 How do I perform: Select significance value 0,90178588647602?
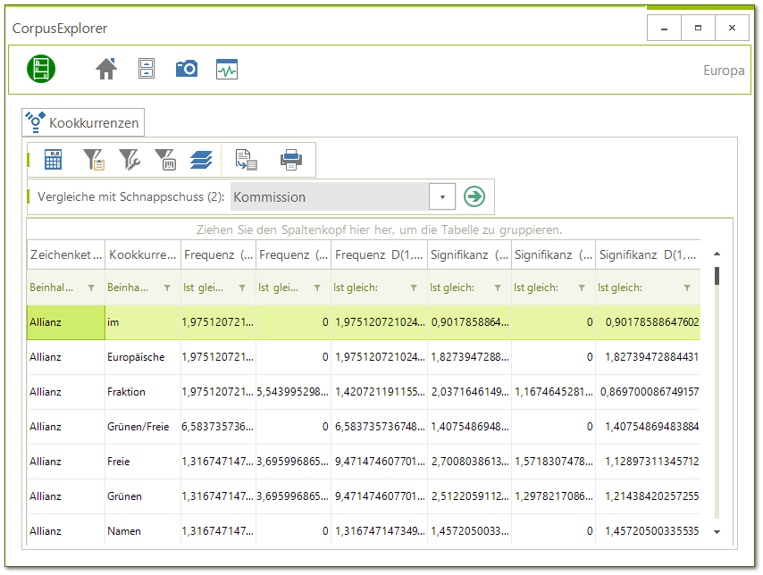click(x=648, y=322)
